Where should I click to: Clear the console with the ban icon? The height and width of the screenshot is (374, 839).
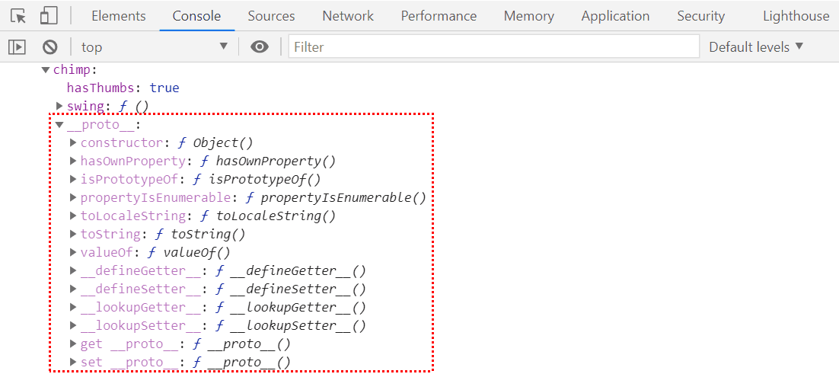[x=50, y=47]
